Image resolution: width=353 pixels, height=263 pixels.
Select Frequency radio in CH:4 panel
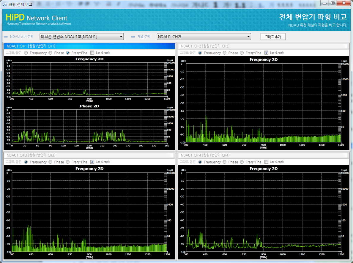200,162
